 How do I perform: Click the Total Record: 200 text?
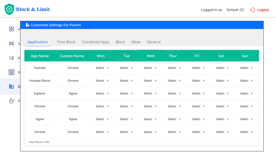coord(39,142)
